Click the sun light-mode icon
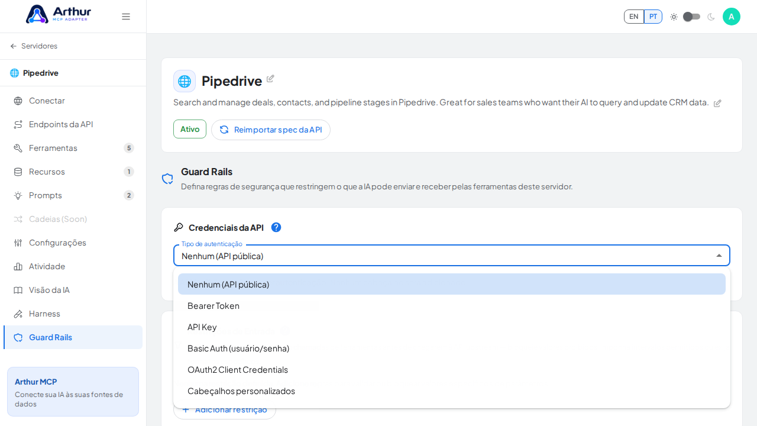 (674, 17)
